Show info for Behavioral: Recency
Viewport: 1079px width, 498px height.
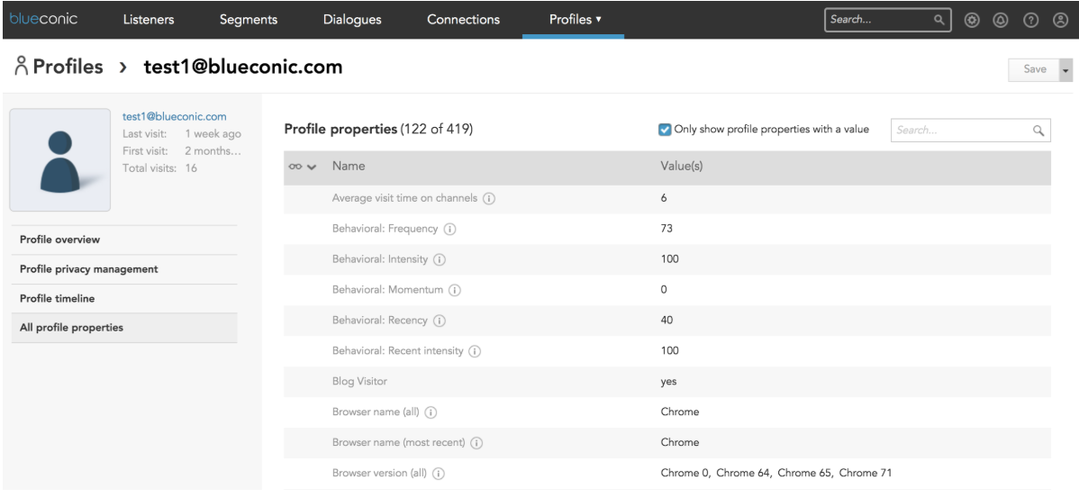439,321
